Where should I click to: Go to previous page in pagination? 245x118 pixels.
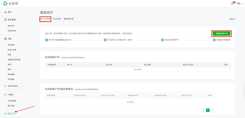203,110
